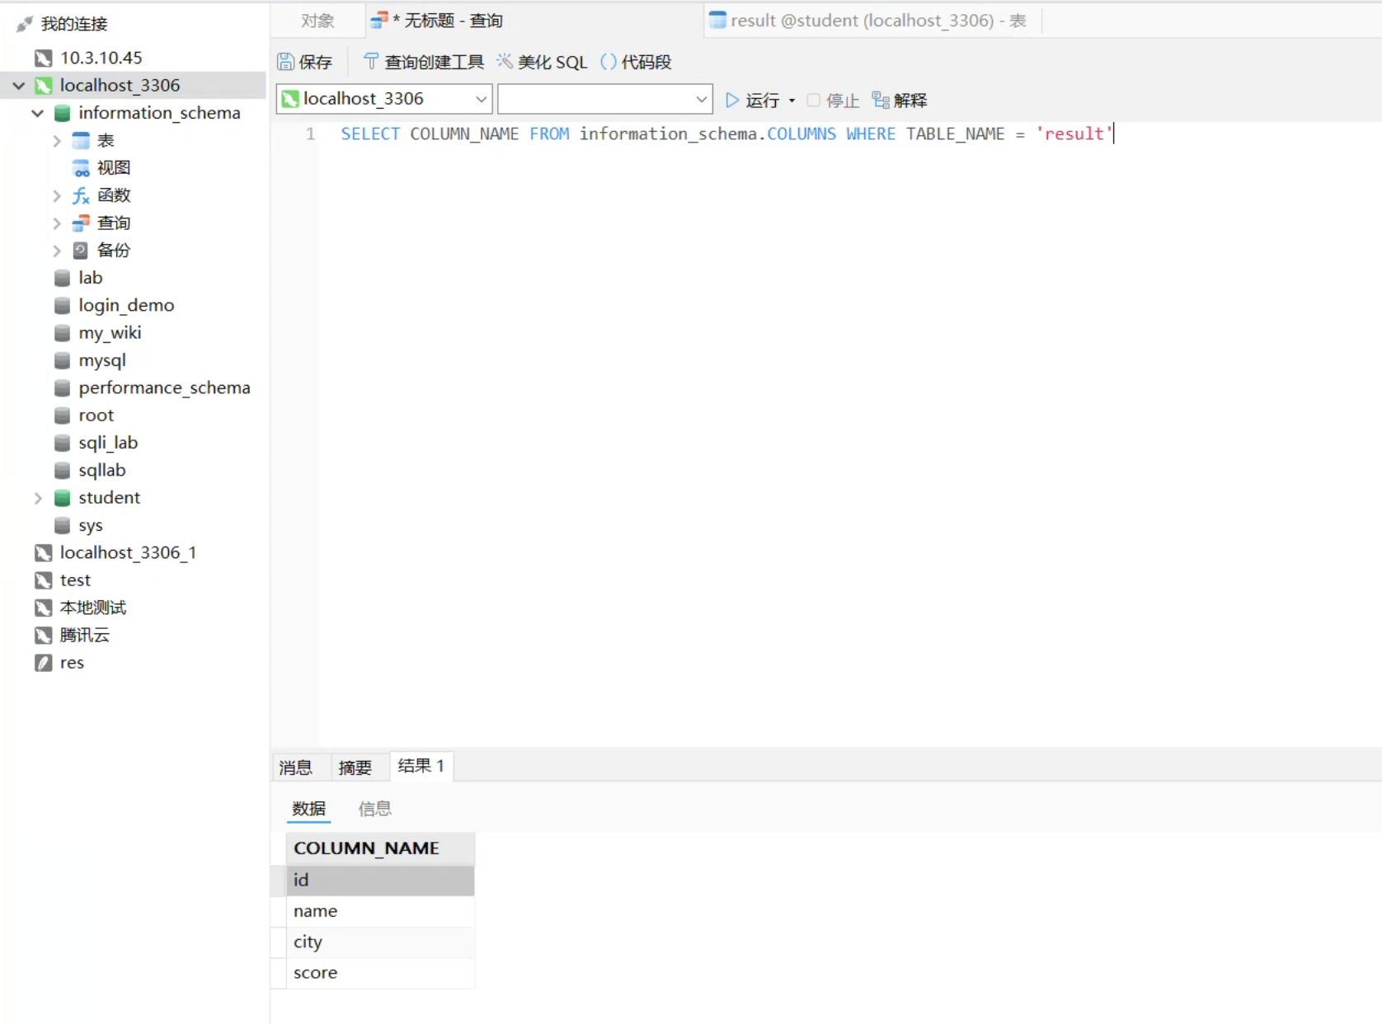
Task: Click the Run (运行) play icon
Action: coord(732,101)
